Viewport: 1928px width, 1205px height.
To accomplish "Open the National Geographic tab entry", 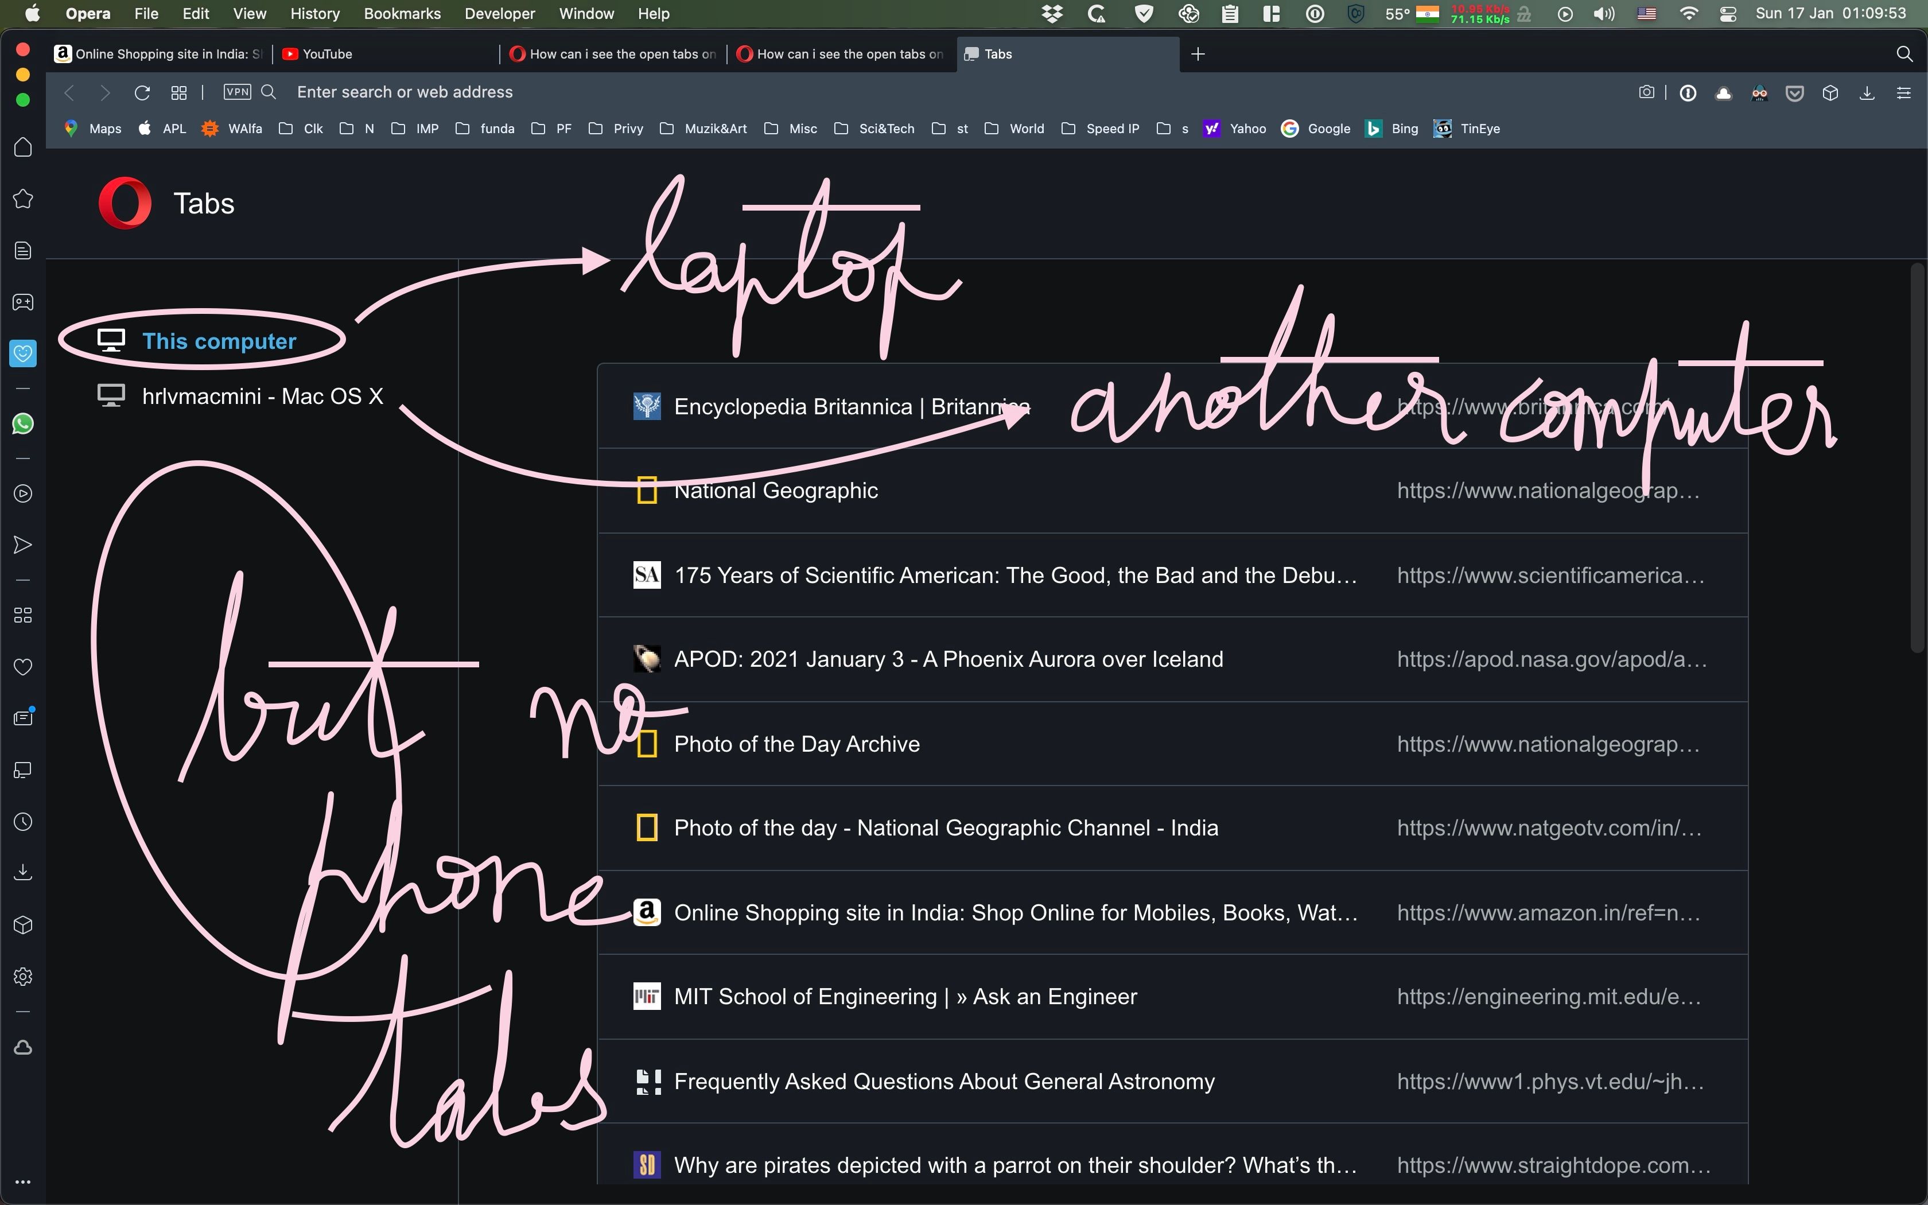I will [1173, 490].
